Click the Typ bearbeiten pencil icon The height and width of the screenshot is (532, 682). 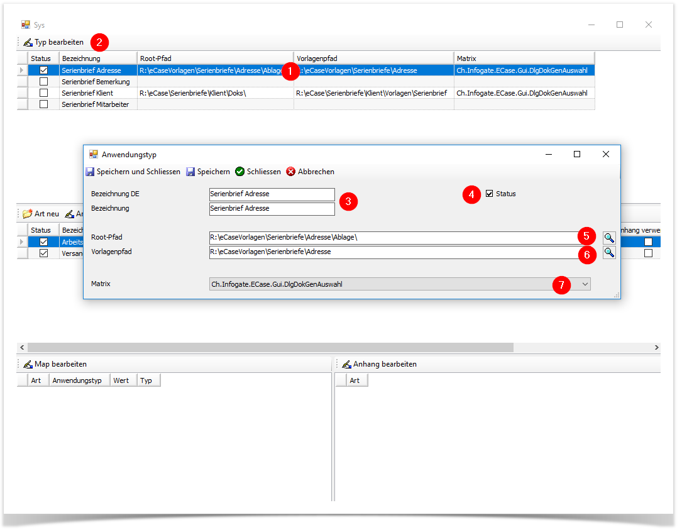click(x=28, y=42)
